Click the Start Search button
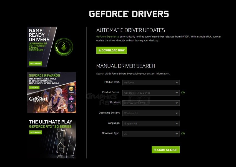Image resolution: width=236 pixels, height=167 pixels. coord(165,150)
